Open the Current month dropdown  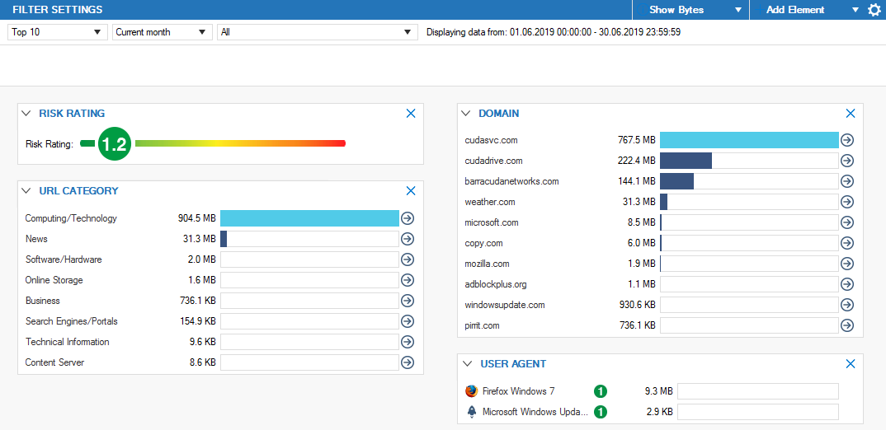163,32
